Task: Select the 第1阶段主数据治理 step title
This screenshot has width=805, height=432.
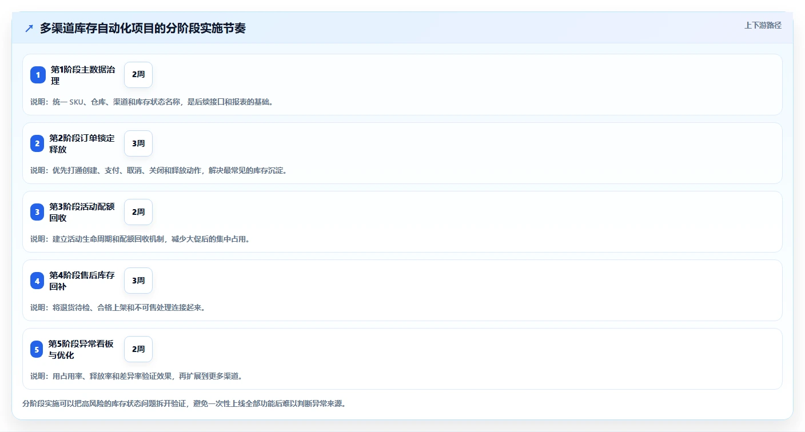Action: point(83,75)
